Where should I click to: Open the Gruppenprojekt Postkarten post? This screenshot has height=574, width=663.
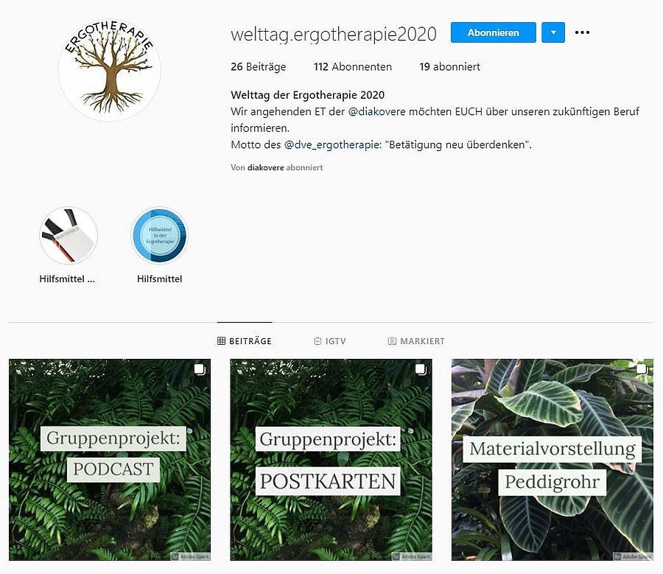331,460
